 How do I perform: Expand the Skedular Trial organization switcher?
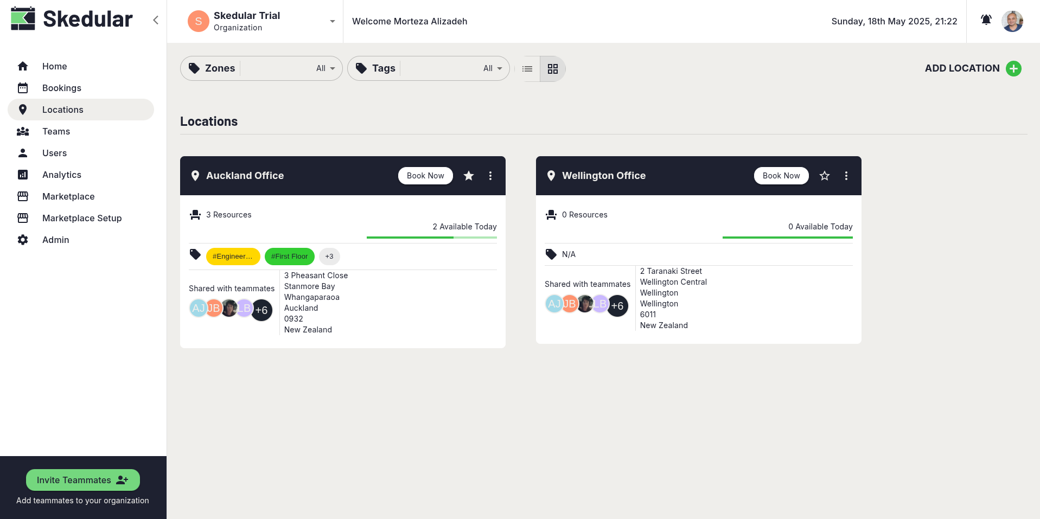331,21
